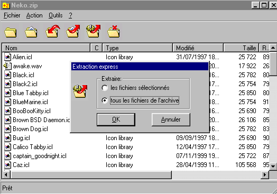Sort the file list by the Nom column
277x194 pixels.
click(46, 48)
